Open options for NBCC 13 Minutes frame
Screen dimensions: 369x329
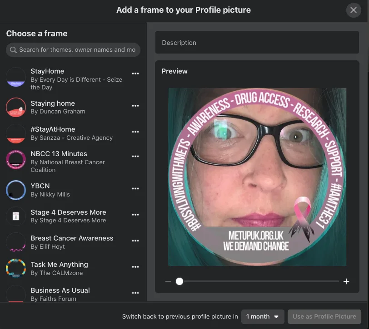click(x=135, y=156)
